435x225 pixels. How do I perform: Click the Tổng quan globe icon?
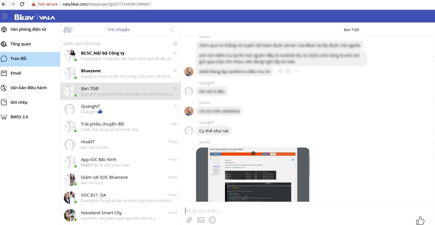pos(4,44)
